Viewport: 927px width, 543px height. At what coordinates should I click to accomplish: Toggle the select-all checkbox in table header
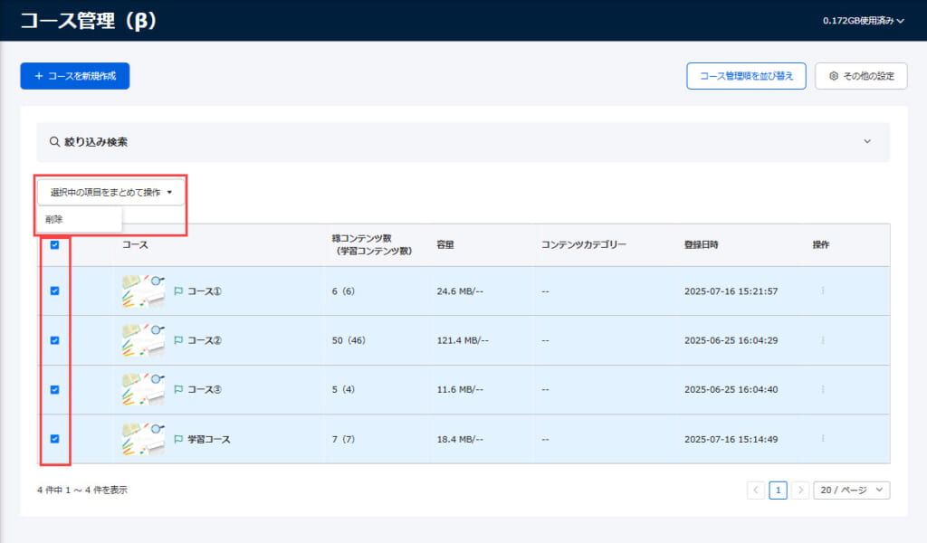[55, 244]
